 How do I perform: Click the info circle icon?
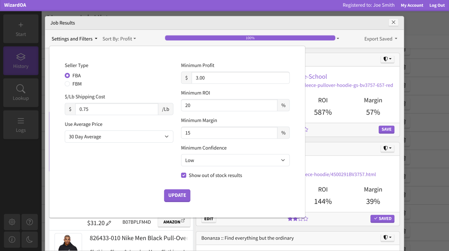(12, 239)
